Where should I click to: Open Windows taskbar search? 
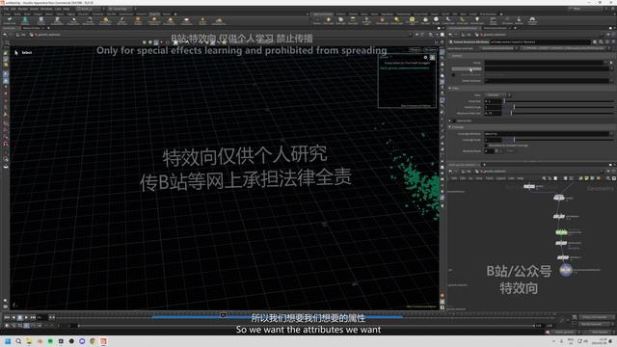(x=18, y=341)
